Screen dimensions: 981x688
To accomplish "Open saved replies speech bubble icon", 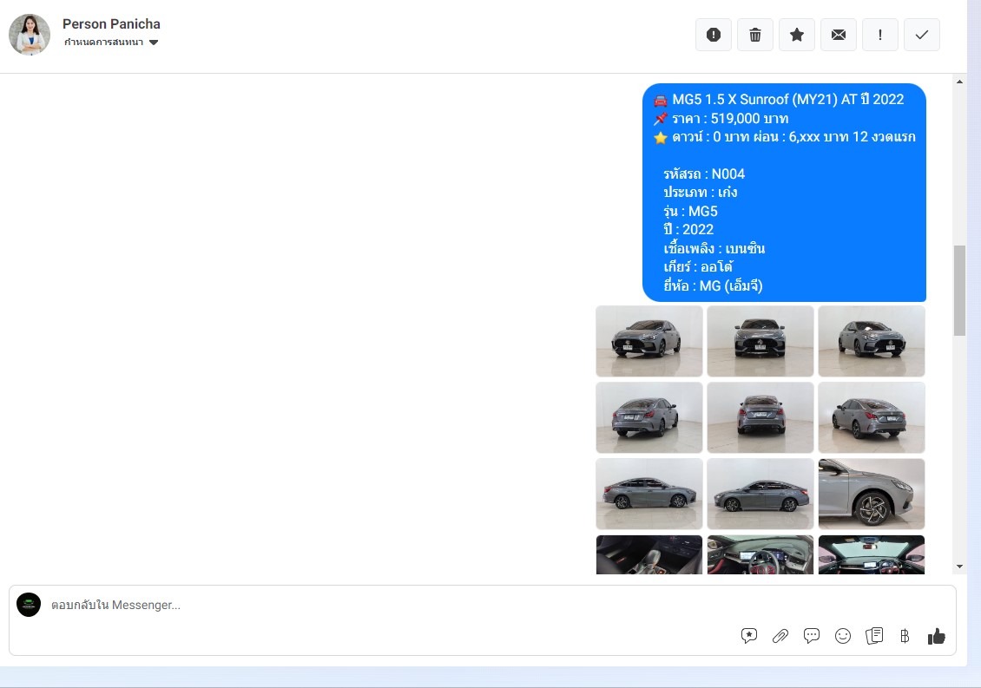I will click(812, 636).
